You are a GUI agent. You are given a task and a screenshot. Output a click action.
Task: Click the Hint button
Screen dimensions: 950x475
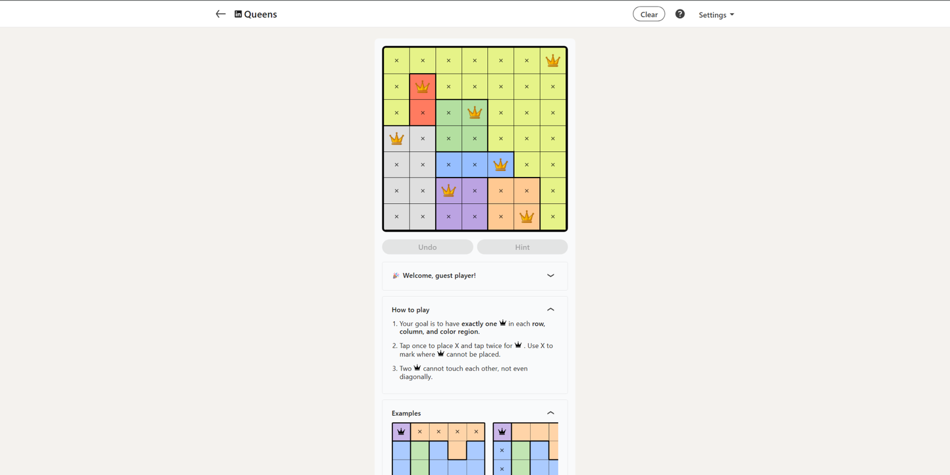(522, 247)
